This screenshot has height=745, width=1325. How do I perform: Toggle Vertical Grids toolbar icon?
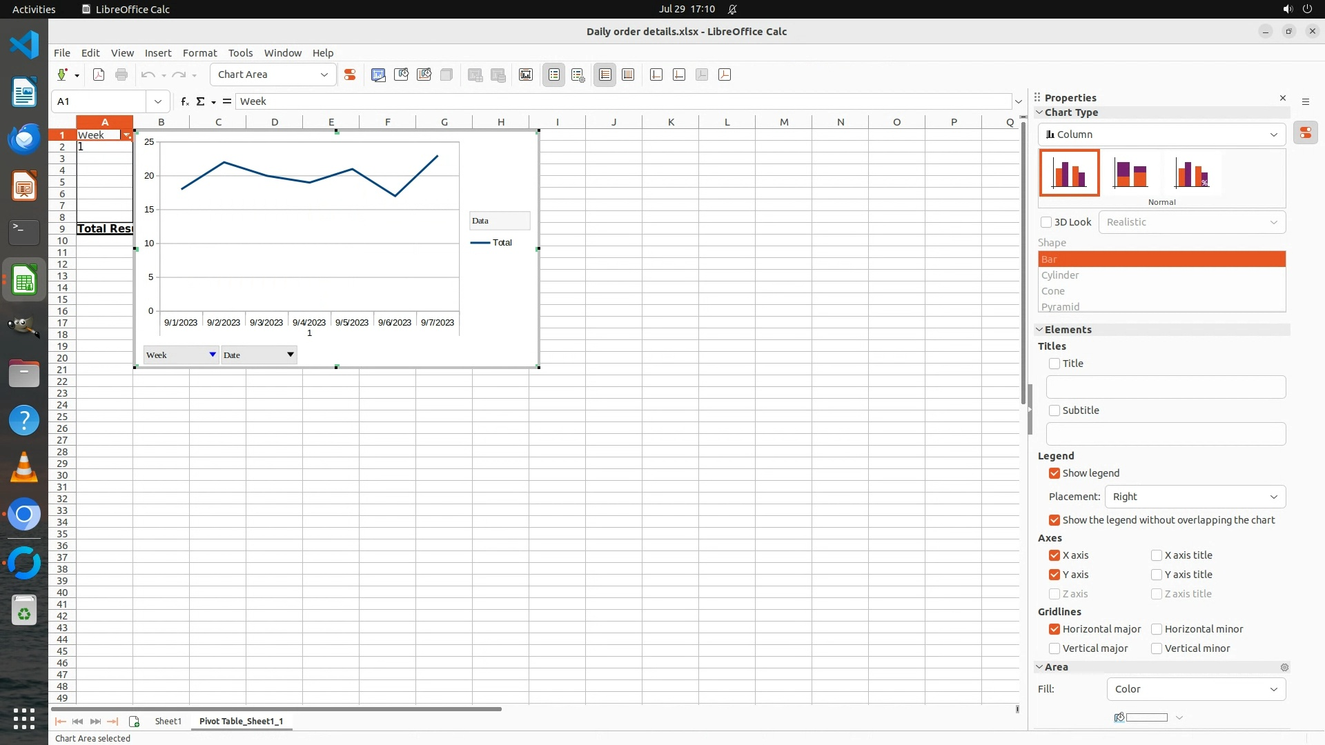(628, 74)
